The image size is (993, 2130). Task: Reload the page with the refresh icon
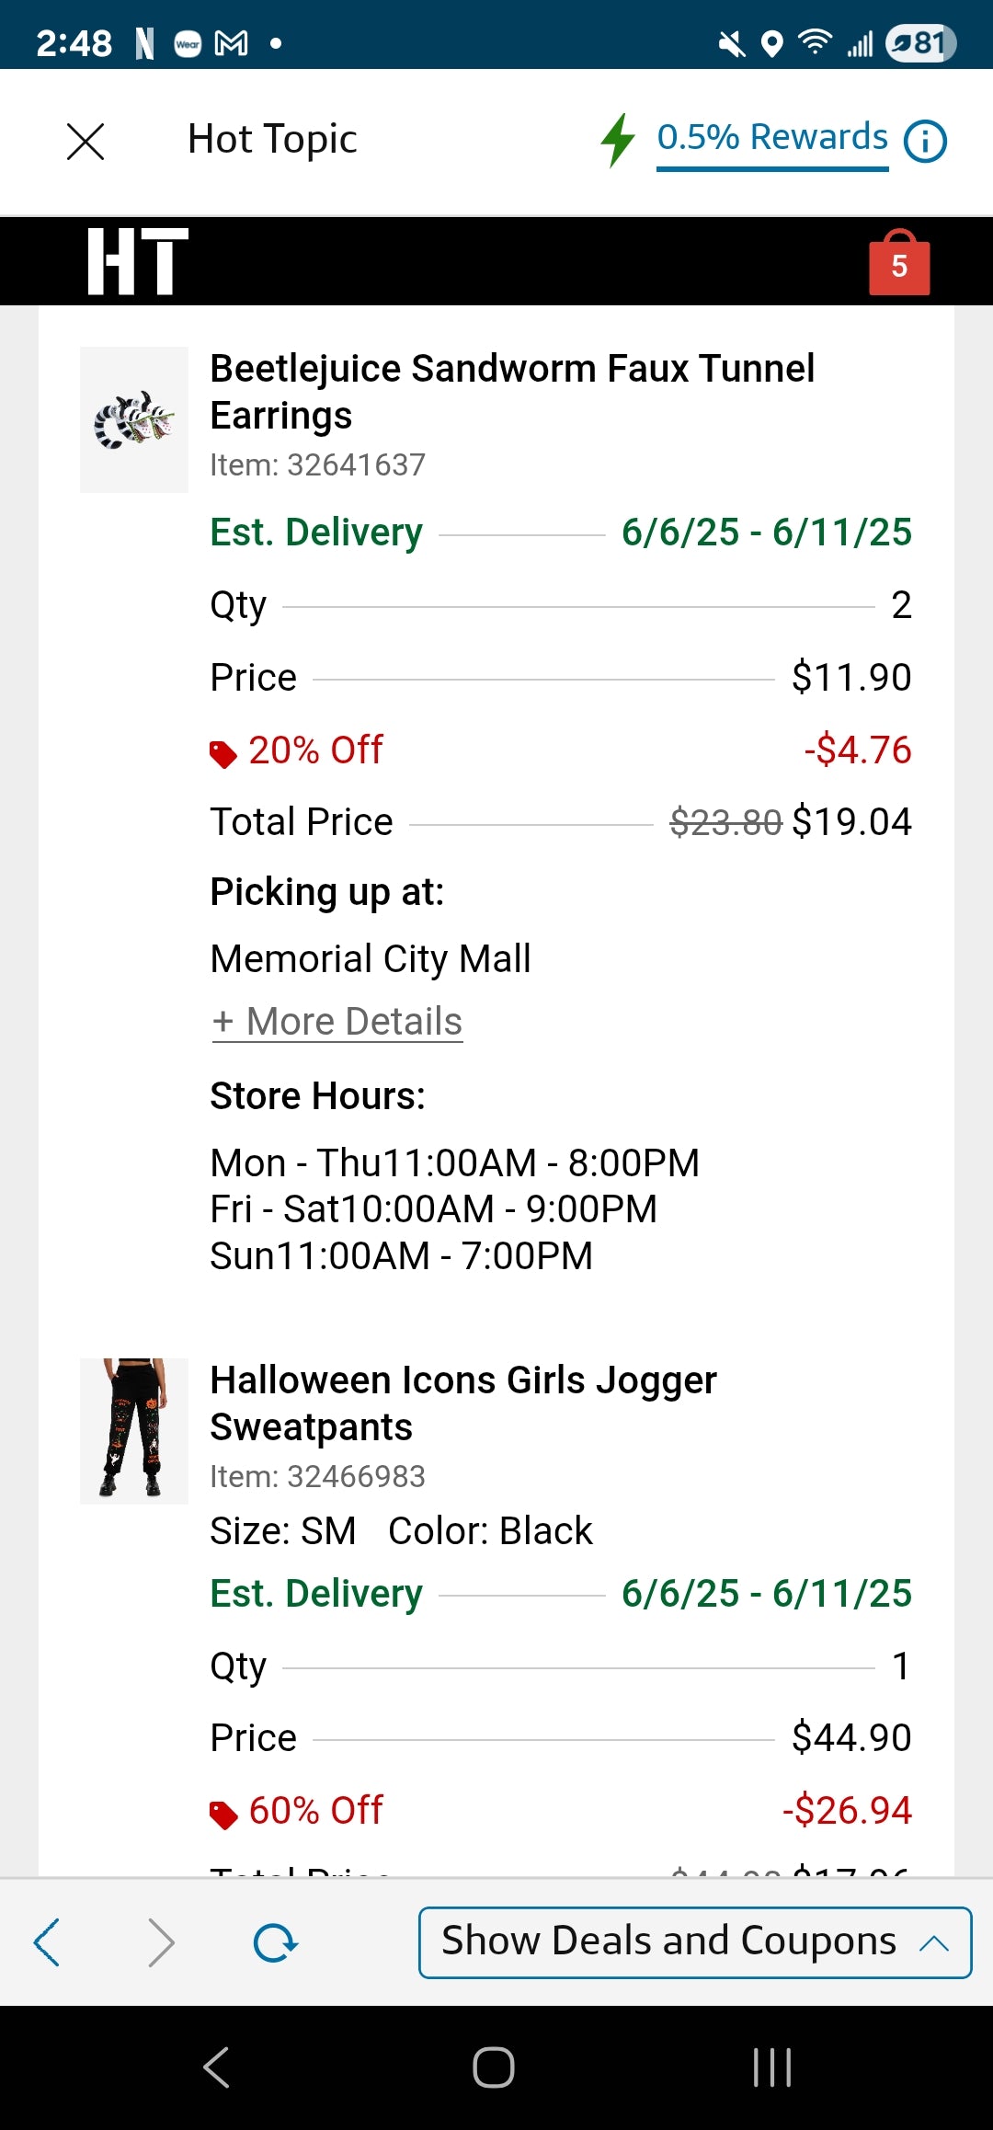click(275, 1942)
